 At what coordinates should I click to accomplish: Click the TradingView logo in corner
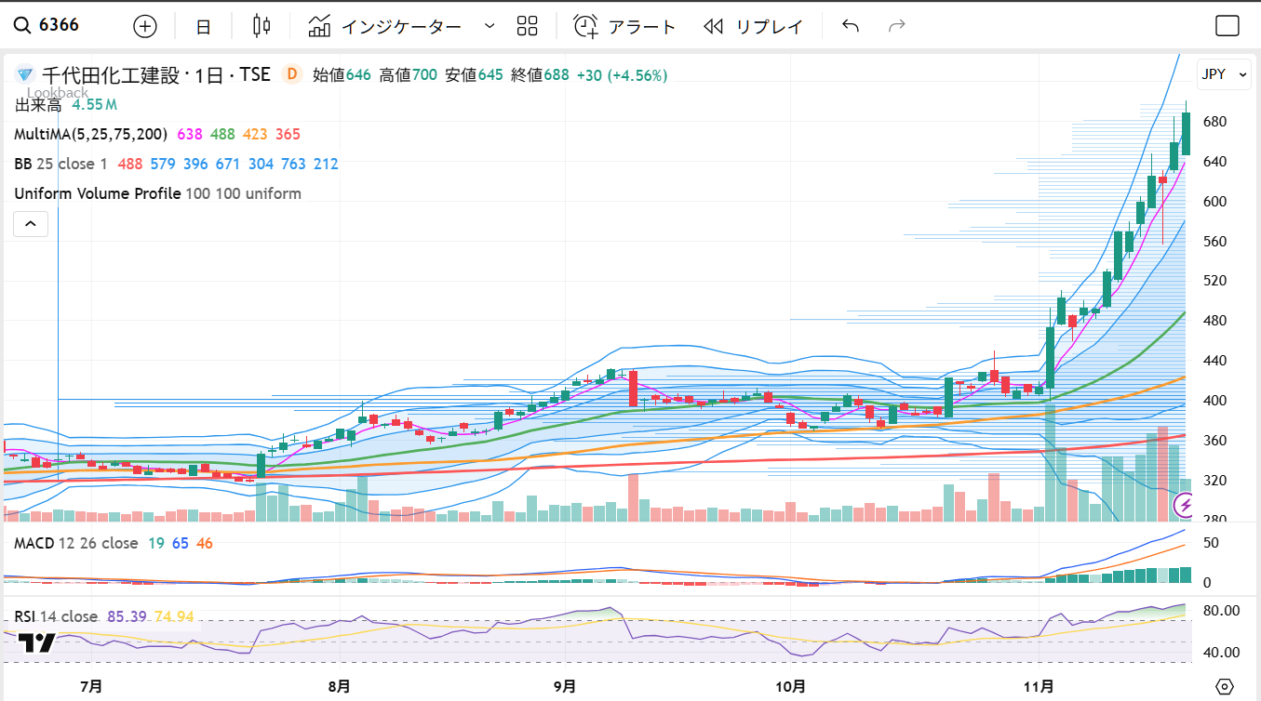point(37,641)
